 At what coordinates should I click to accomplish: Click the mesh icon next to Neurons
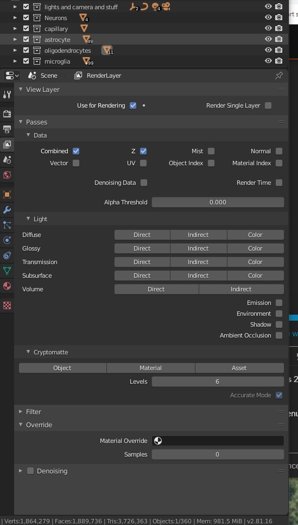83,17
